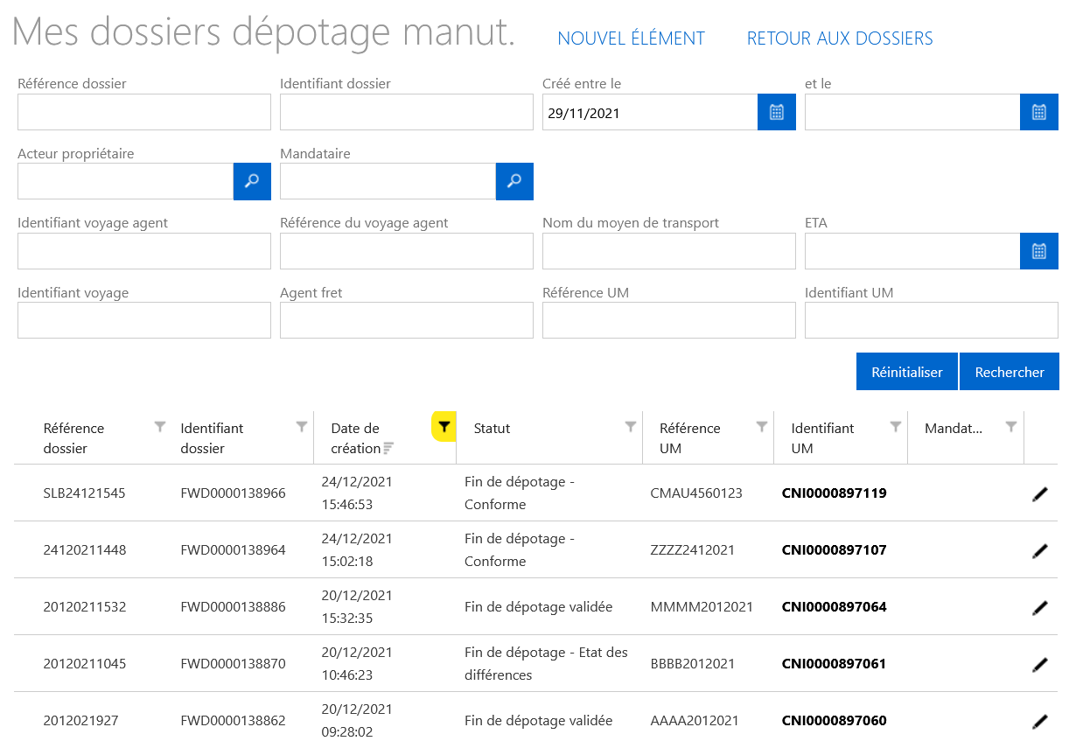Sort by Référence dossier column header

73,438
